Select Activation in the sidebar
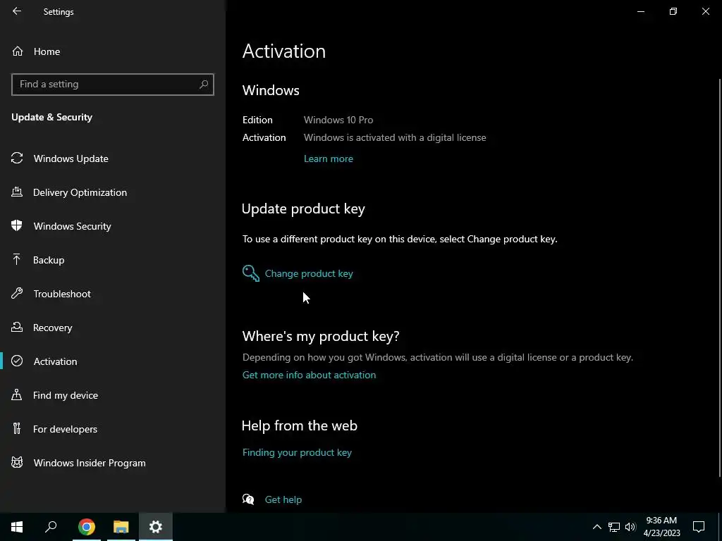 (x=113, y=361)
